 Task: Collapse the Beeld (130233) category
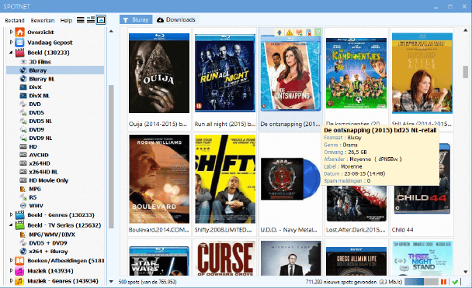(11, 53)
